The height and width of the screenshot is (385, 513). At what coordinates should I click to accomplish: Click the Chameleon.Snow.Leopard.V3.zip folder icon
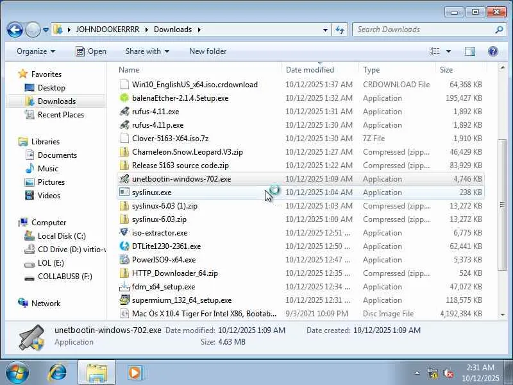(x=124, y=152)
